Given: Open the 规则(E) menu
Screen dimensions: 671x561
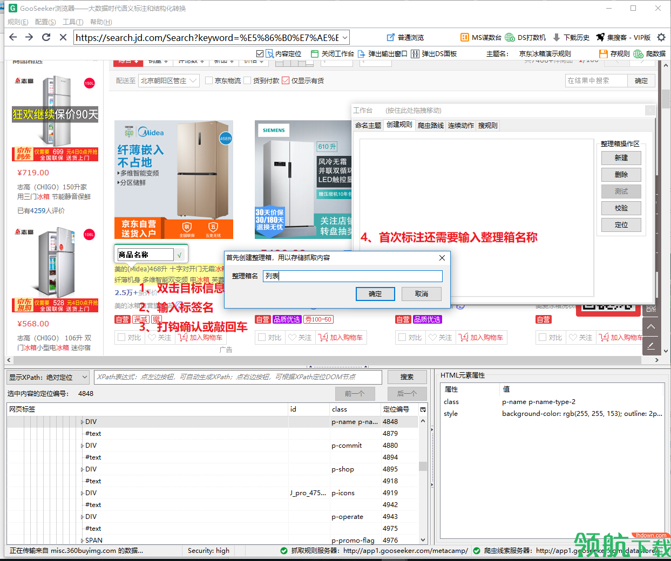Looking at the screenshot, I should (18, 22).
